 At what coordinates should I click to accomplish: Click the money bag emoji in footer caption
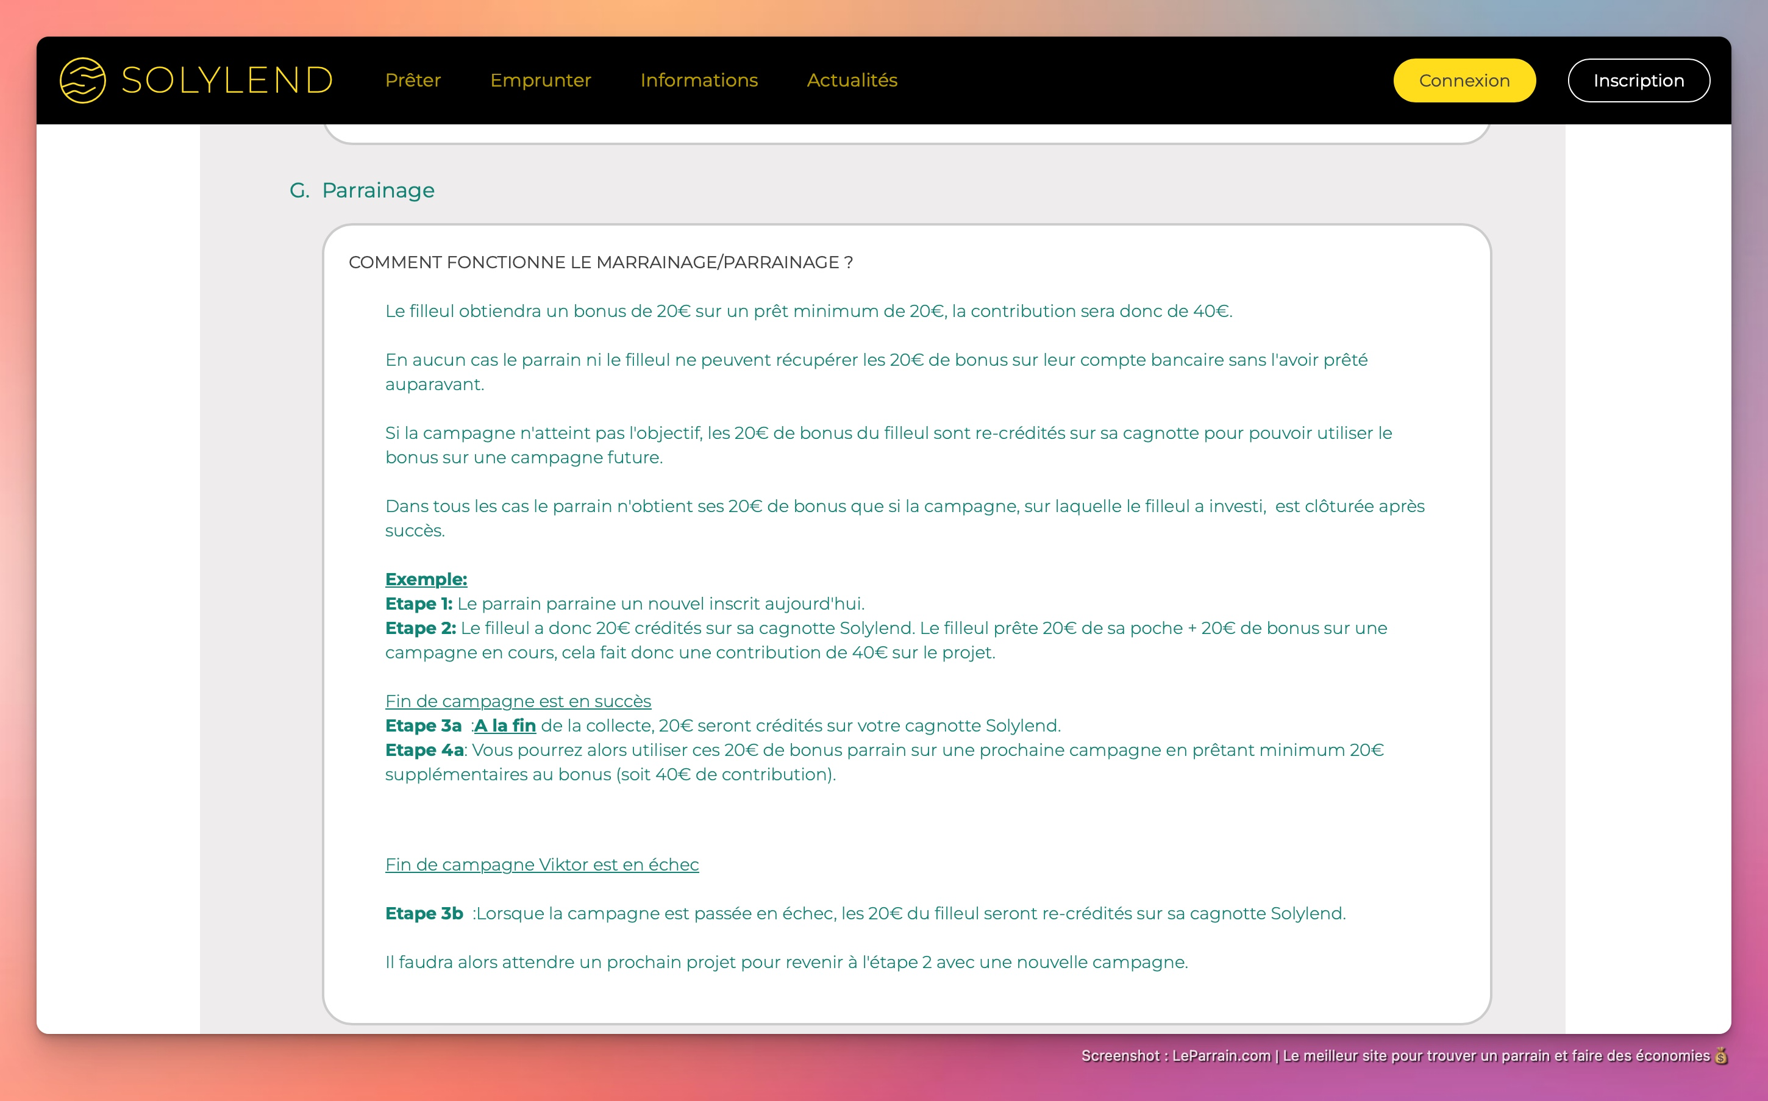click(1720, 1056)
